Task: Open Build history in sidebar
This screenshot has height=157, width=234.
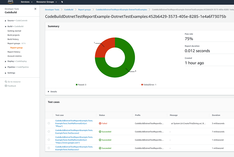Action: pyautogui.click(x=13, y=39)
